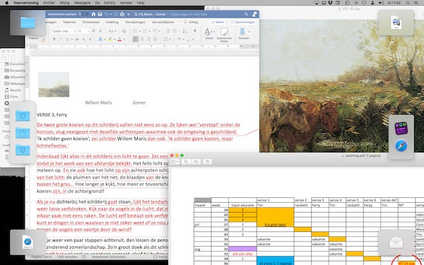The width and height of the screenshot is (424, 265).
Task: Click the Print icon in Word's title bar
Action: coord(122,14)
